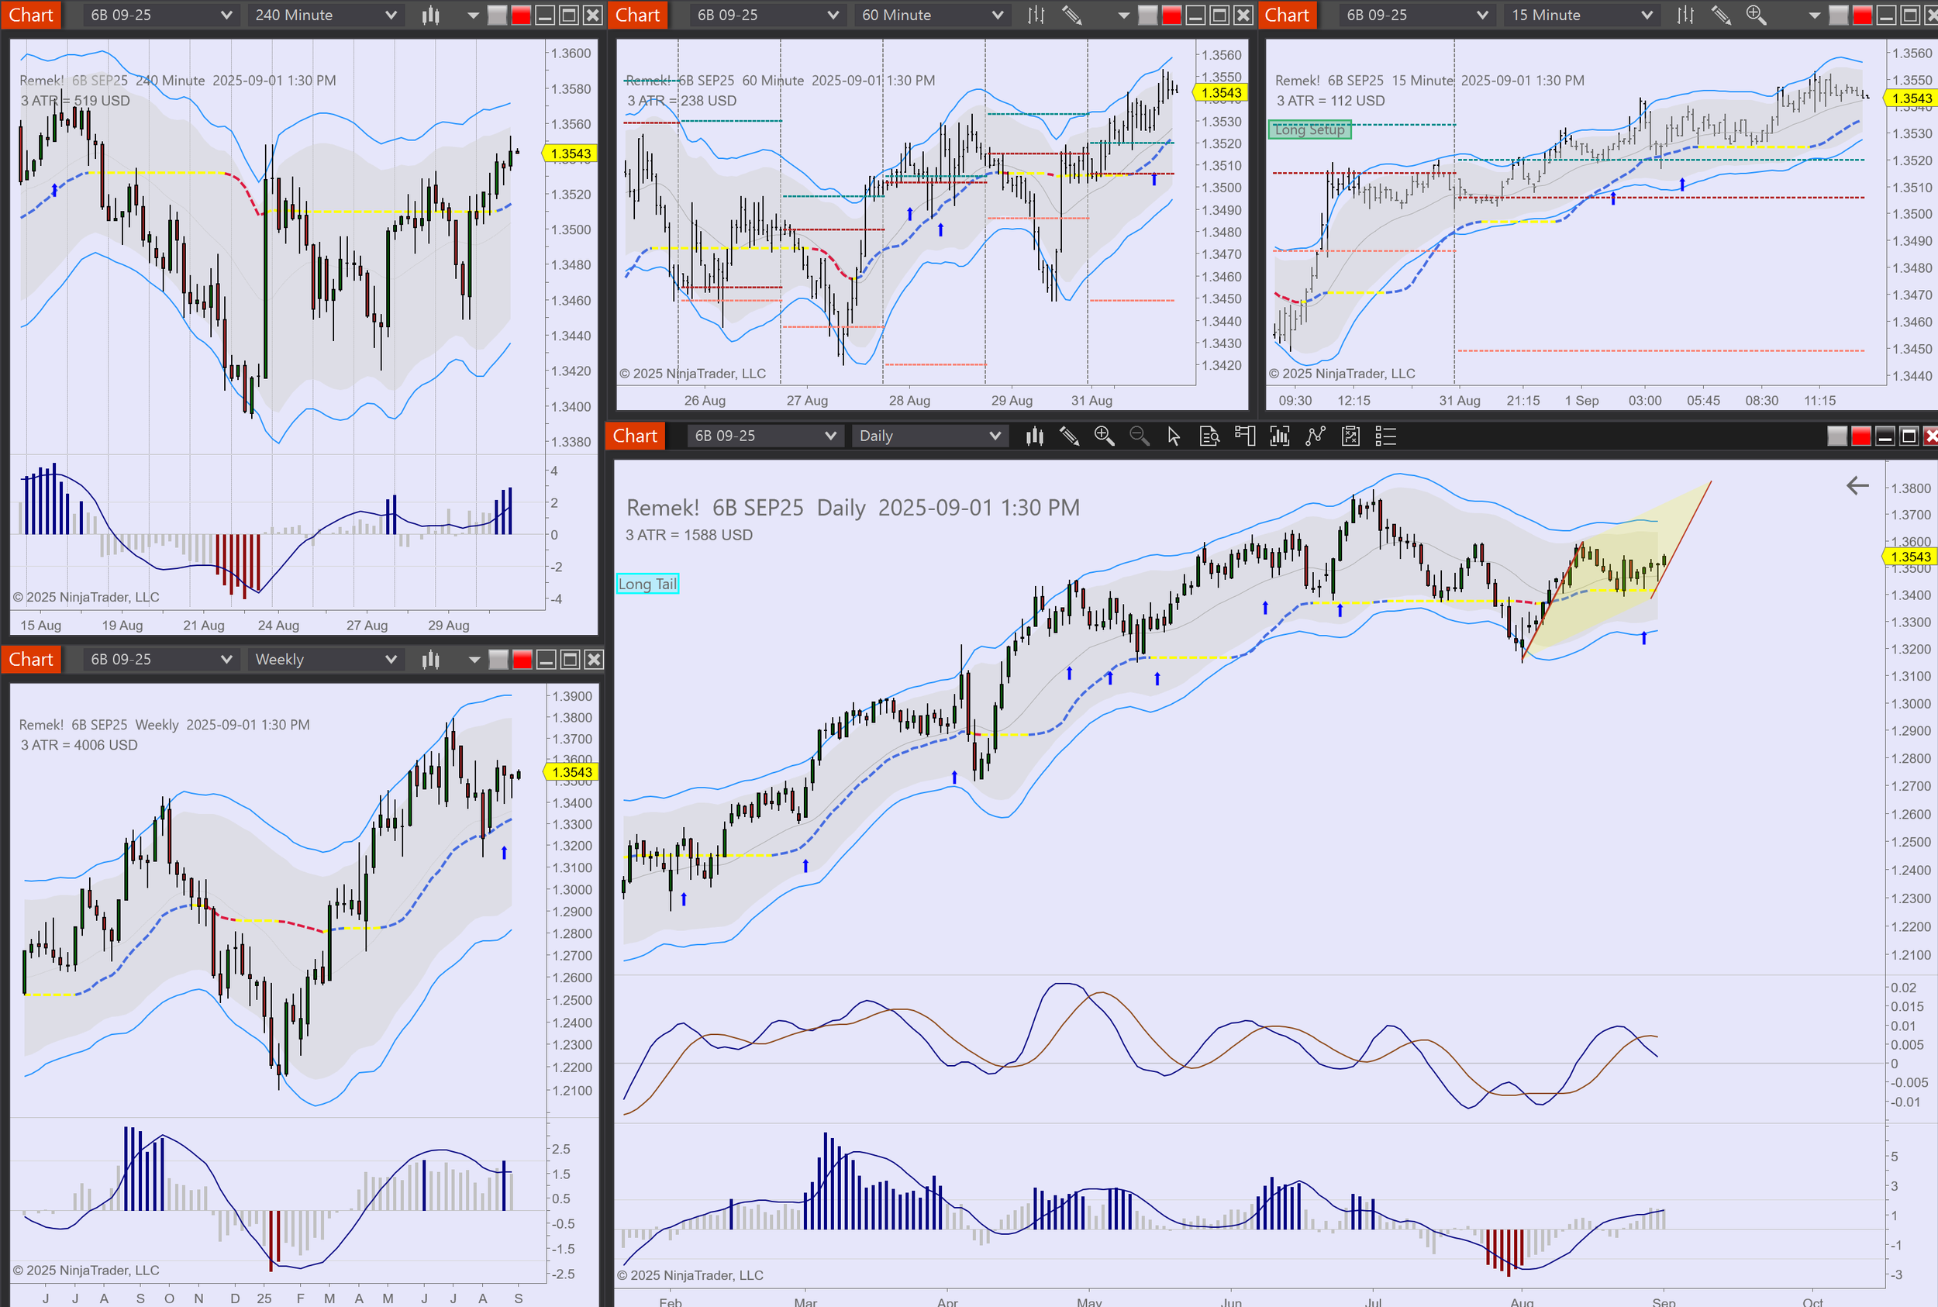
Task: Click Chart tab of 60 Minute window
Action: (x=638, y=15)
